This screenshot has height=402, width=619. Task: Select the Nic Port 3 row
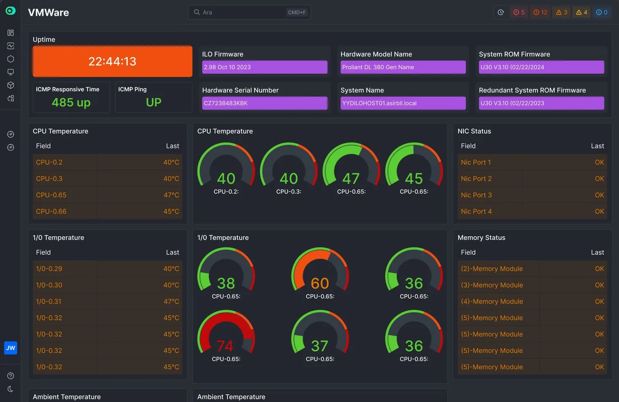click(x=532, y=195)
